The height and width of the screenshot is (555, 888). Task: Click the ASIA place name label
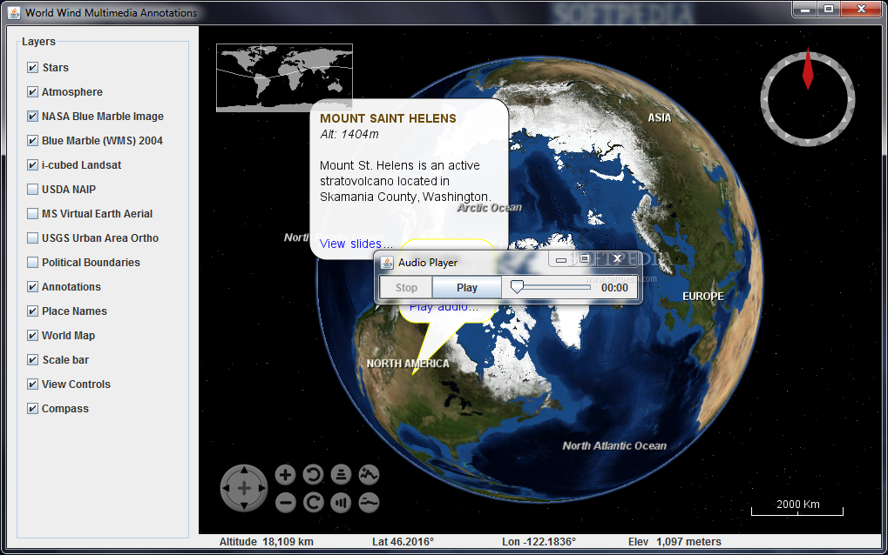pos(659,117)
